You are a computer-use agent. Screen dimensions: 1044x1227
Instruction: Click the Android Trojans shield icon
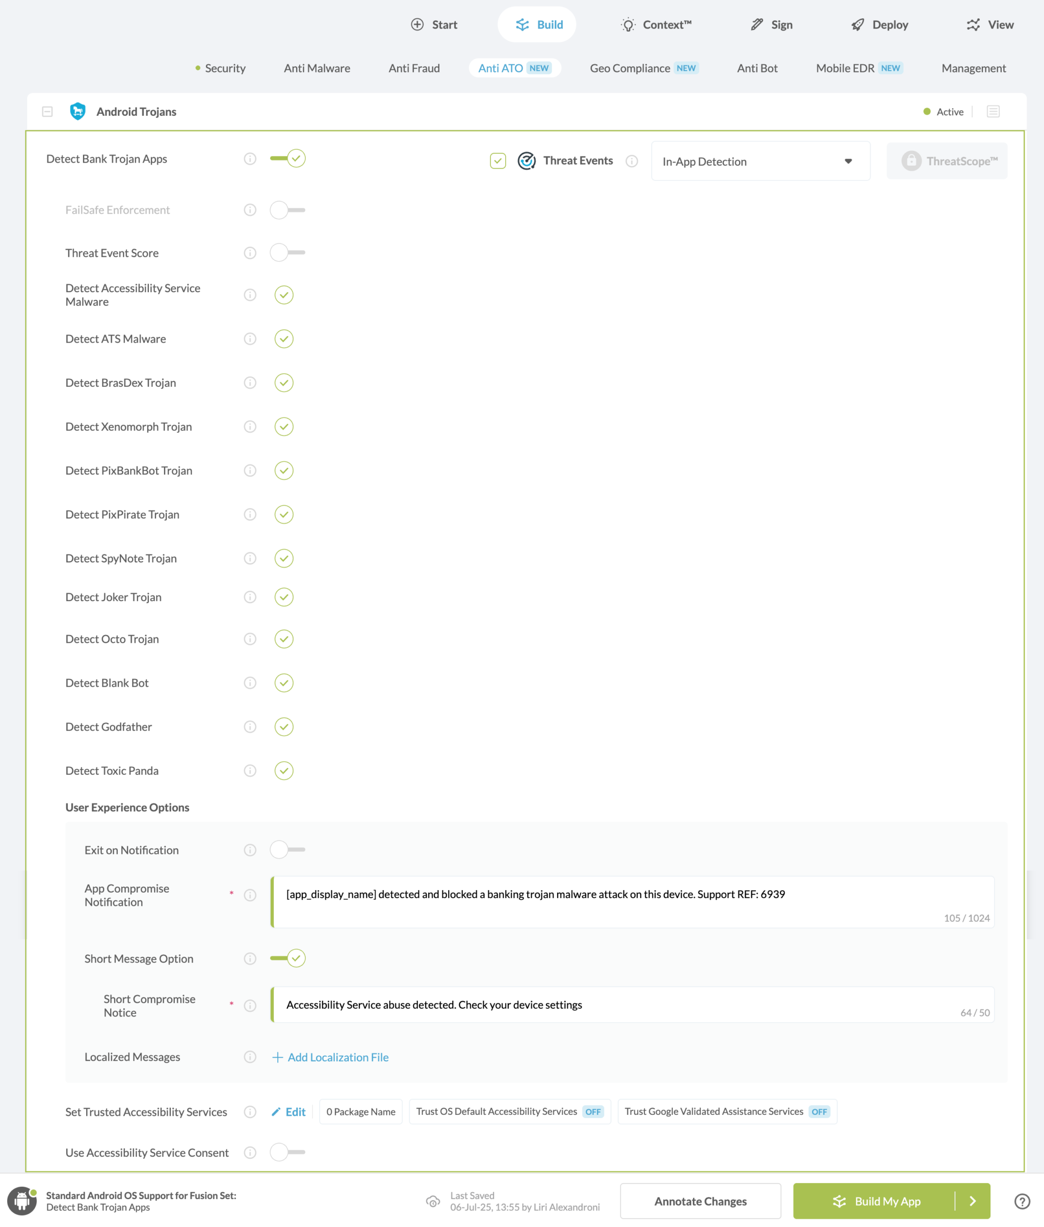(x=77, y=111)
